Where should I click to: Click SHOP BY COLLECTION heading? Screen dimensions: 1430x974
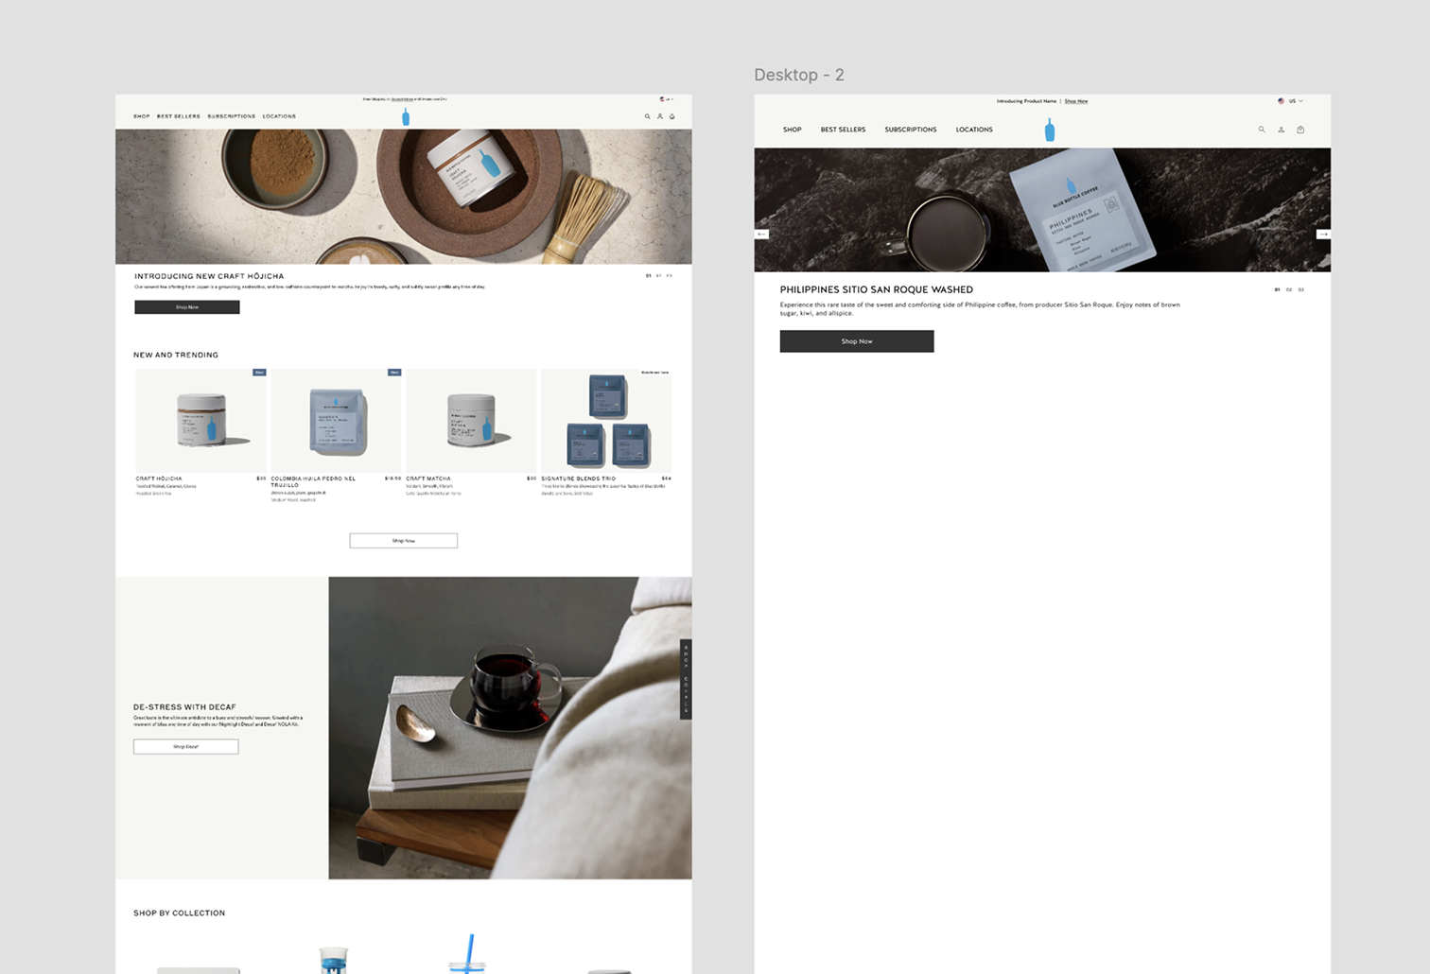(180, 913)
